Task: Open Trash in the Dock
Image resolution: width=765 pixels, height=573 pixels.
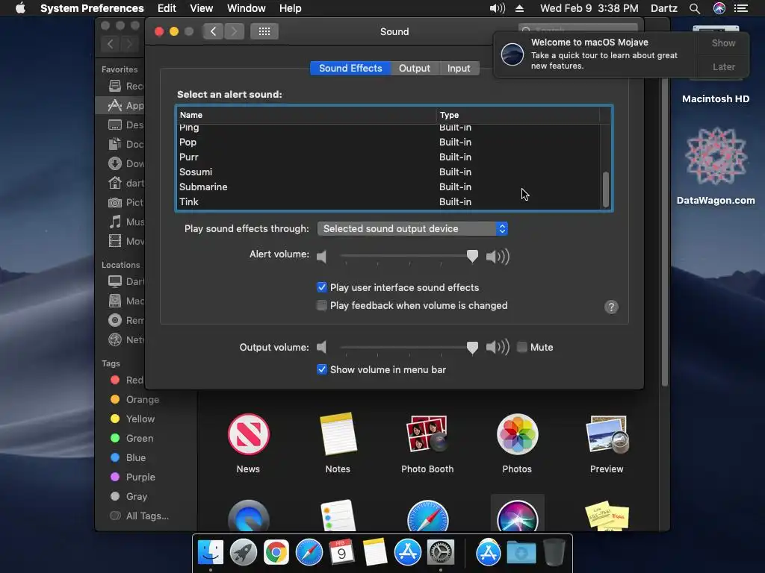Action: [x=554, y=553]
